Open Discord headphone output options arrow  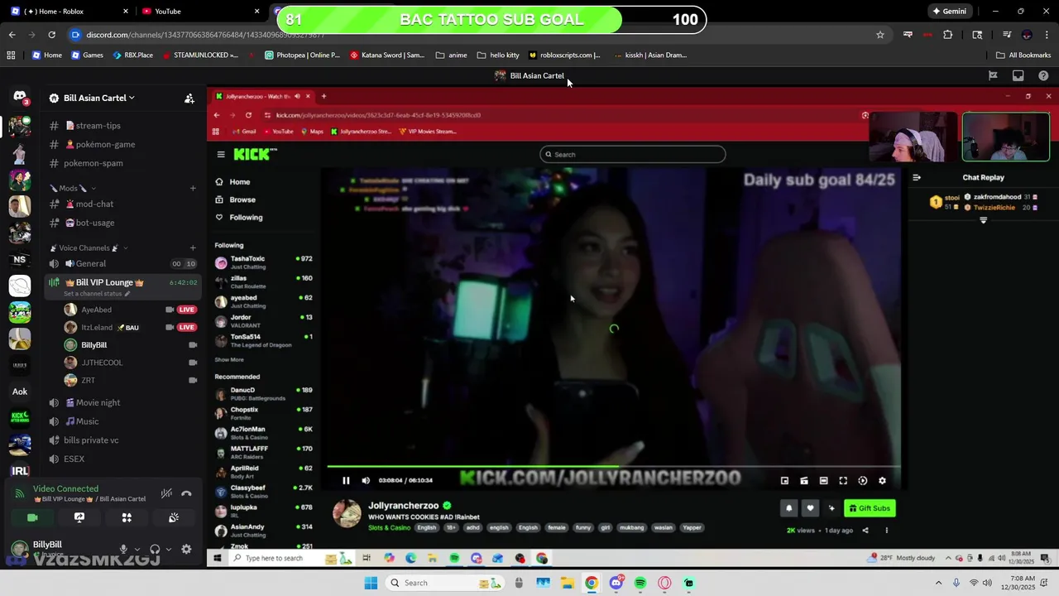[x=169, y=549]
